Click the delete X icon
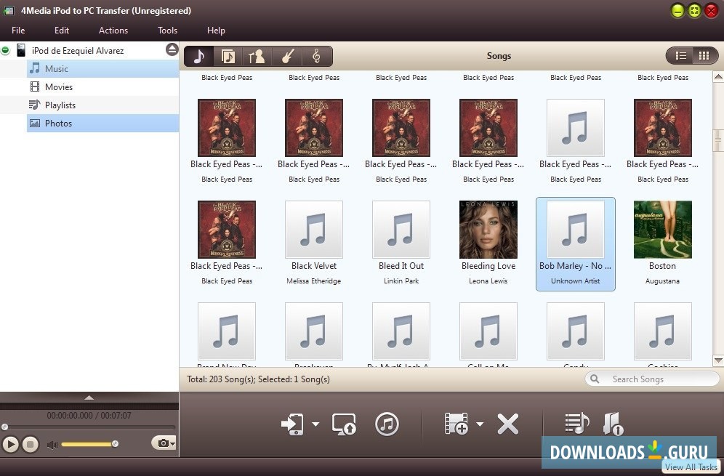This screenshot has width=724, height=476. point(507,424)
